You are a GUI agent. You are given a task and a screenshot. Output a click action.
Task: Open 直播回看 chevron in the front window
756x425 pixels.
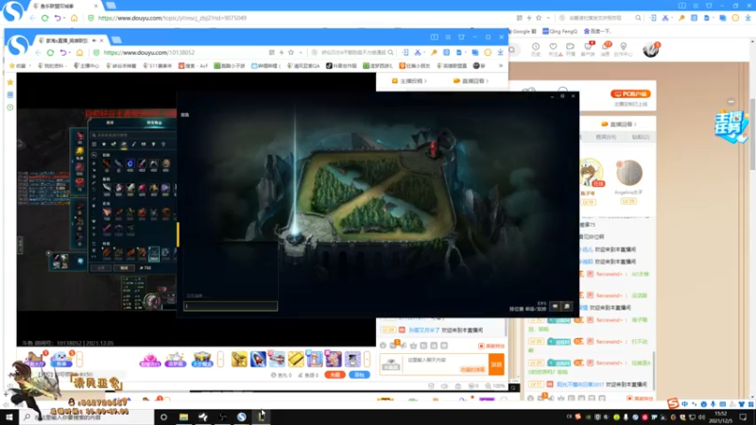[x=471, y=81]
